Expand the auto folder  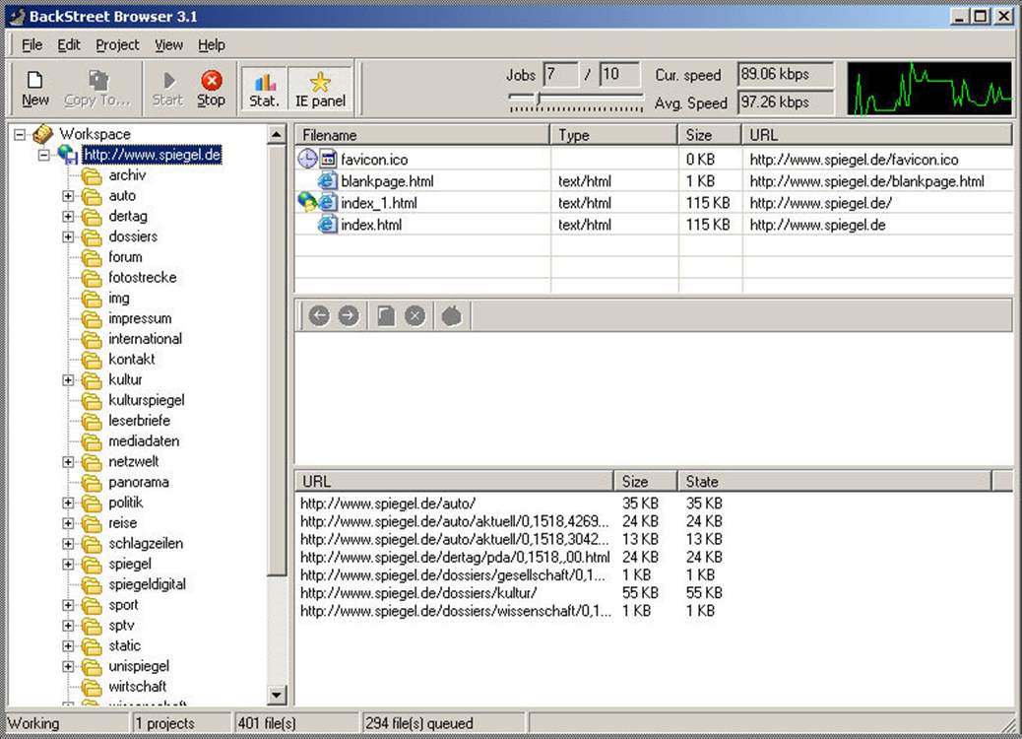point(68,196)
